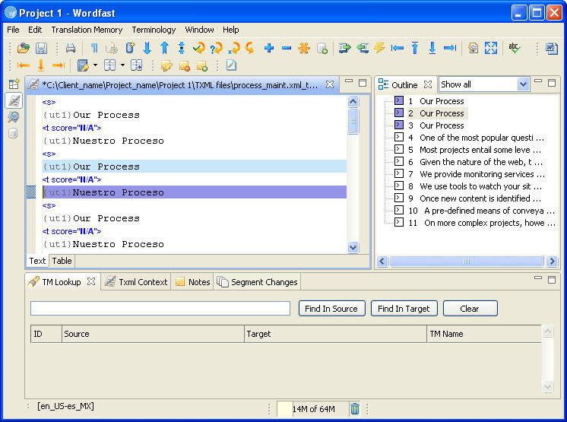Close the process_maint.xml editor tab

(x=330, y=84)
